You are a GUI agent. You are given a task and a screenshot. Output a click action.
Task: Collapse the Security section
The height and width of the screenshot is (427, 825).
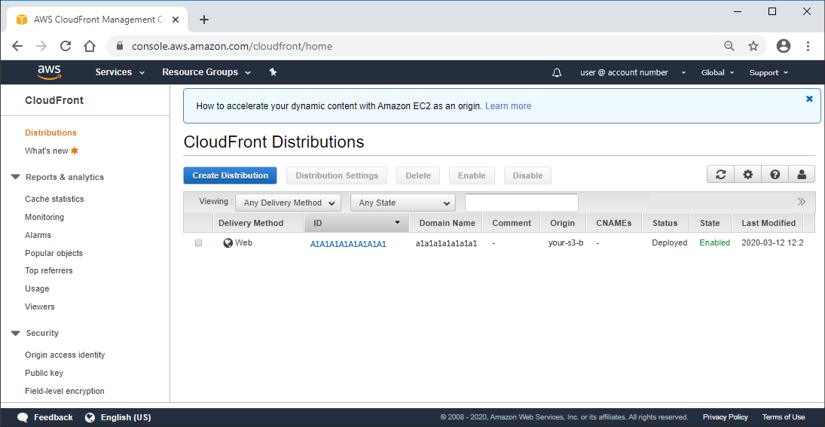(15, 333)
